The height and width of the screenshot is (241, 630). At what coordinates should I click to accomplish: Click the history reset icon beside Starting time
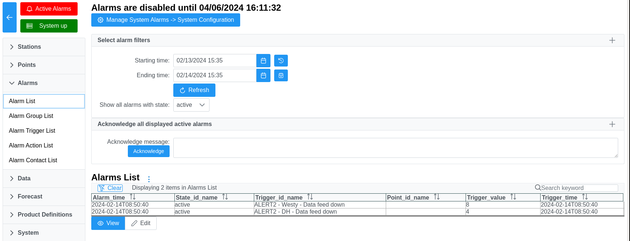(x=281, y=61)
